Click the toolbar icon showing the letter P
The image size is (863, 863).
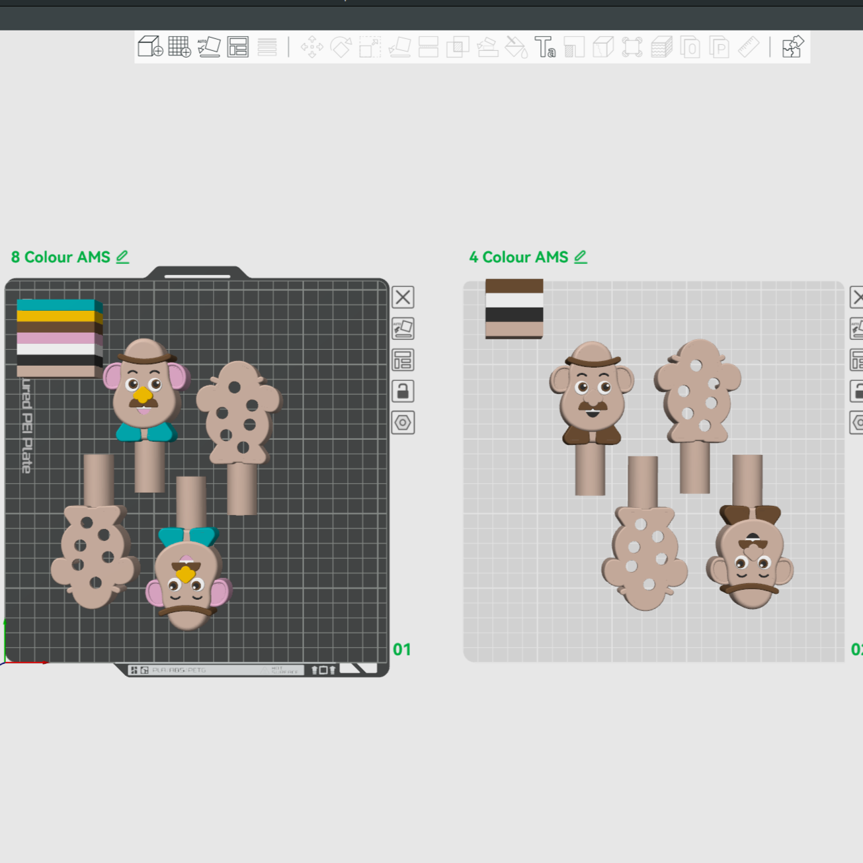coord(719,47)
